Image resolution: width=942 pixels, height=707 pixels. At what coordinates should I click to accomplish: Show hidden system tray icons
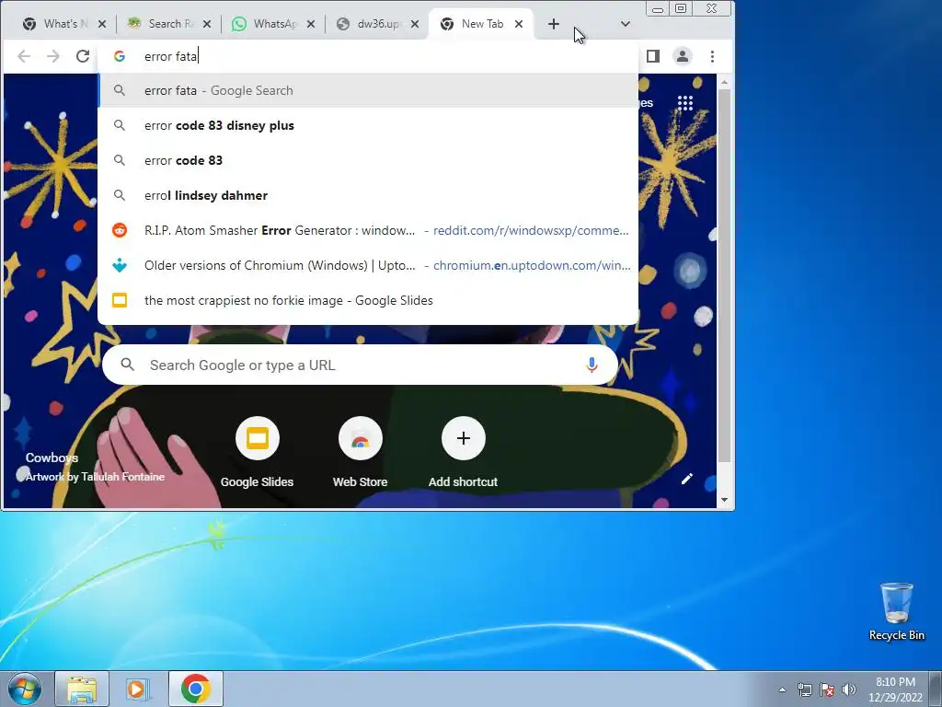(x=782, y=690)
